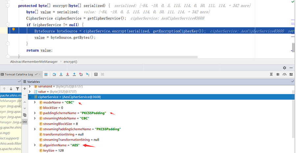Viewport: 296px width, 153px height.
Task: Click the Run to Cursor icon
Action: coord(87,75)
